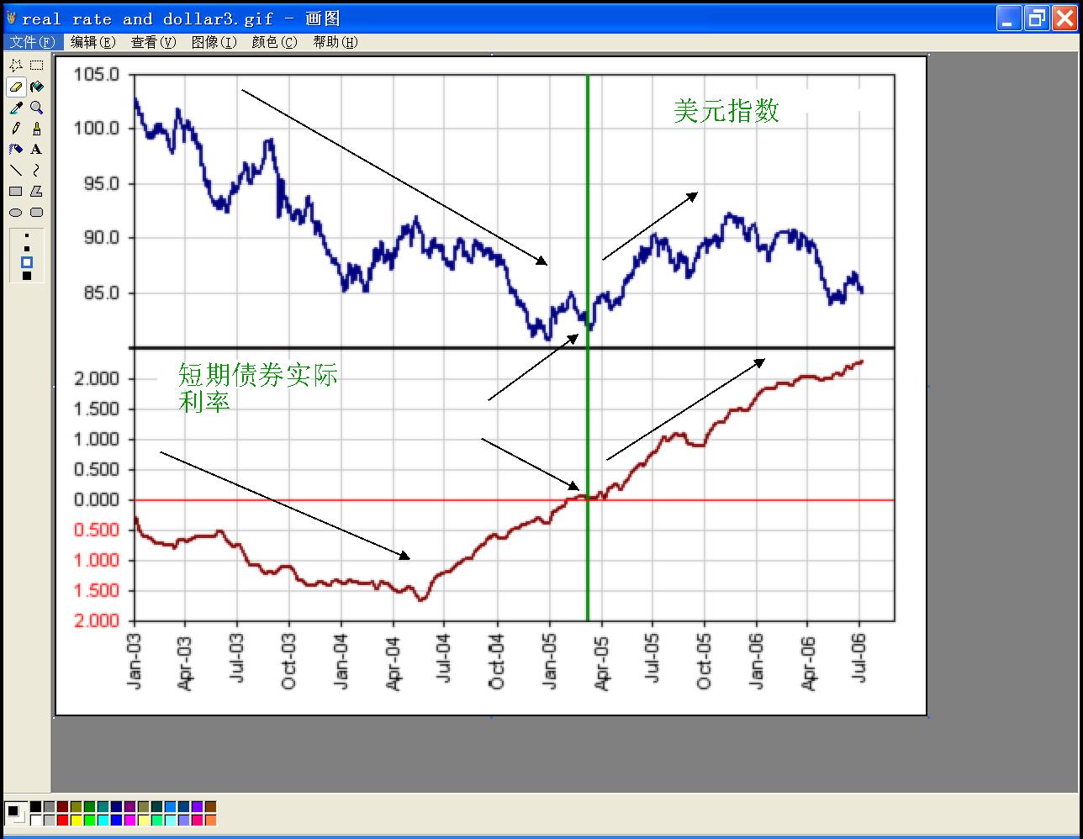Pick the navy blue palette swatch
1083x839 pixels.
[116, 806]
